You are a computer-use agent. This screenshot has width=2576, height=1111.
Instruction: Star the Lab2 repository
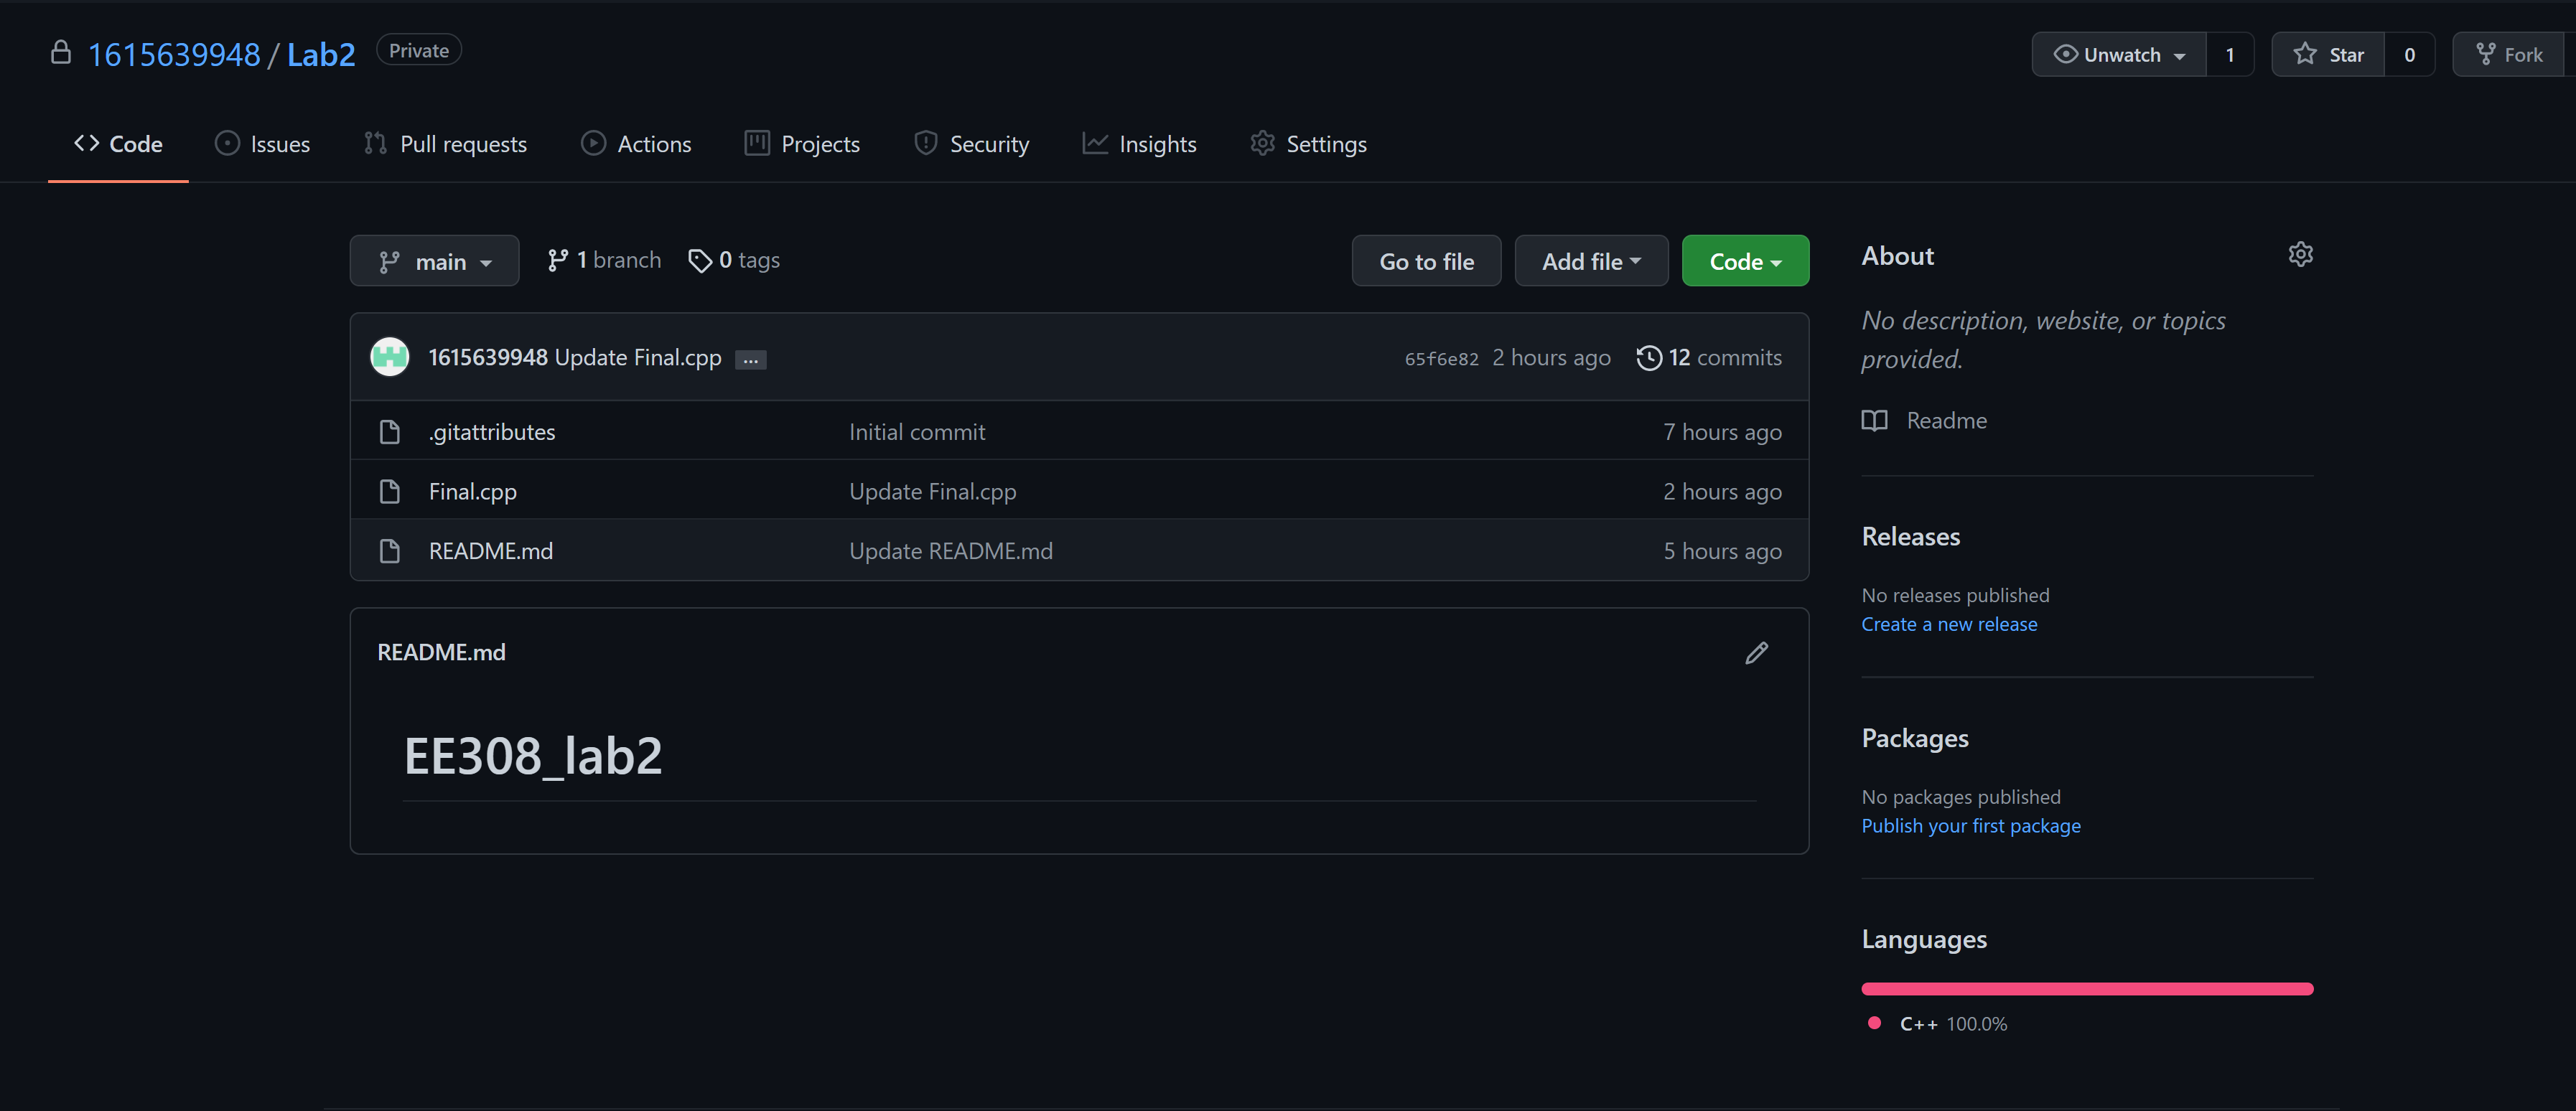2328,55
